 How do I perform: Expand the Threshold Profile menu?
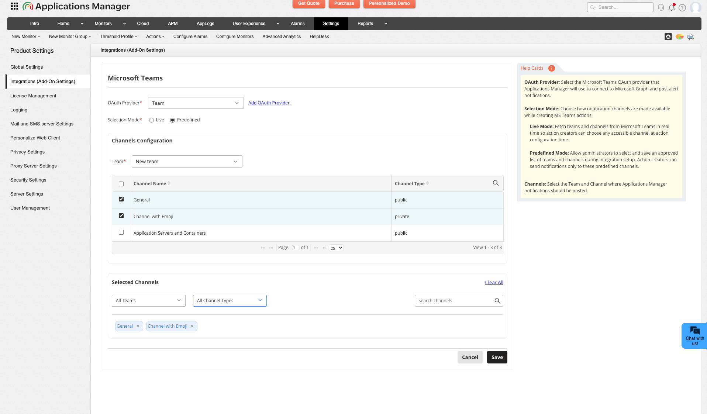pos(118,37)
